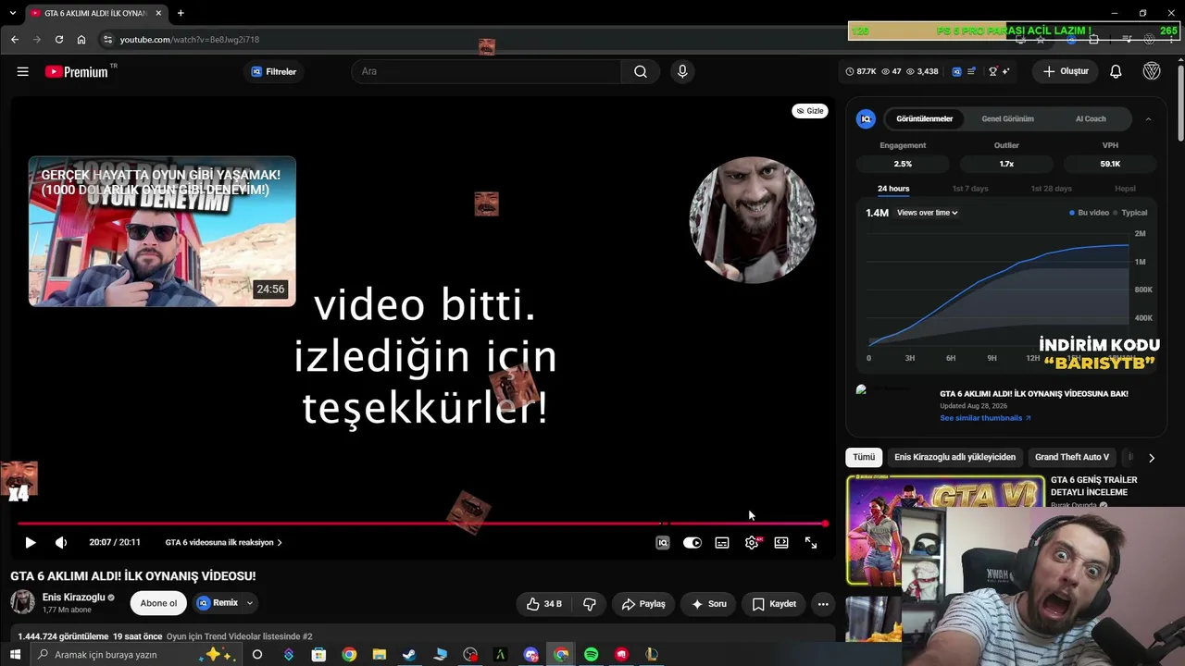Viewport: 1185px width, 666px height.
Task: Open Filtreler vidIQ filters
Action: [274, 71]
